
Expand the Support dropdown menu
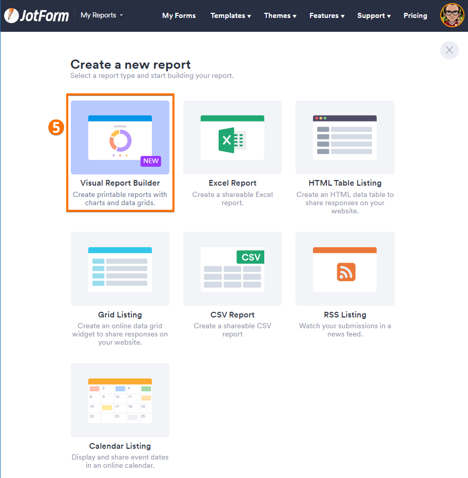click(x=374, y=16)
